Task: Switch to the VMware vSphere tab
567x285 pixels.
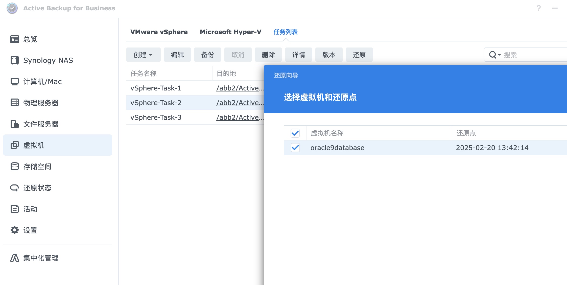Action: (159, 32)
